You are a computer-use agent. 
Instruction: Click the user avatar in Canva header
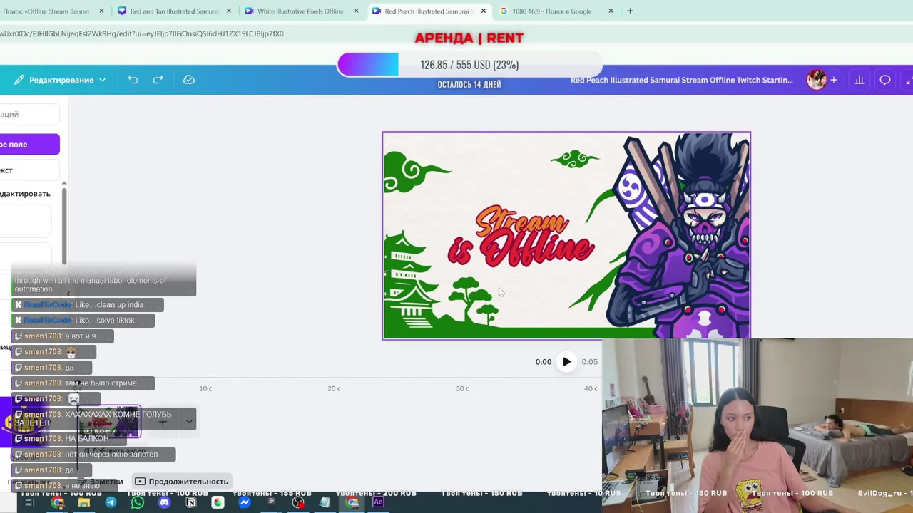(x=816, y=80)
